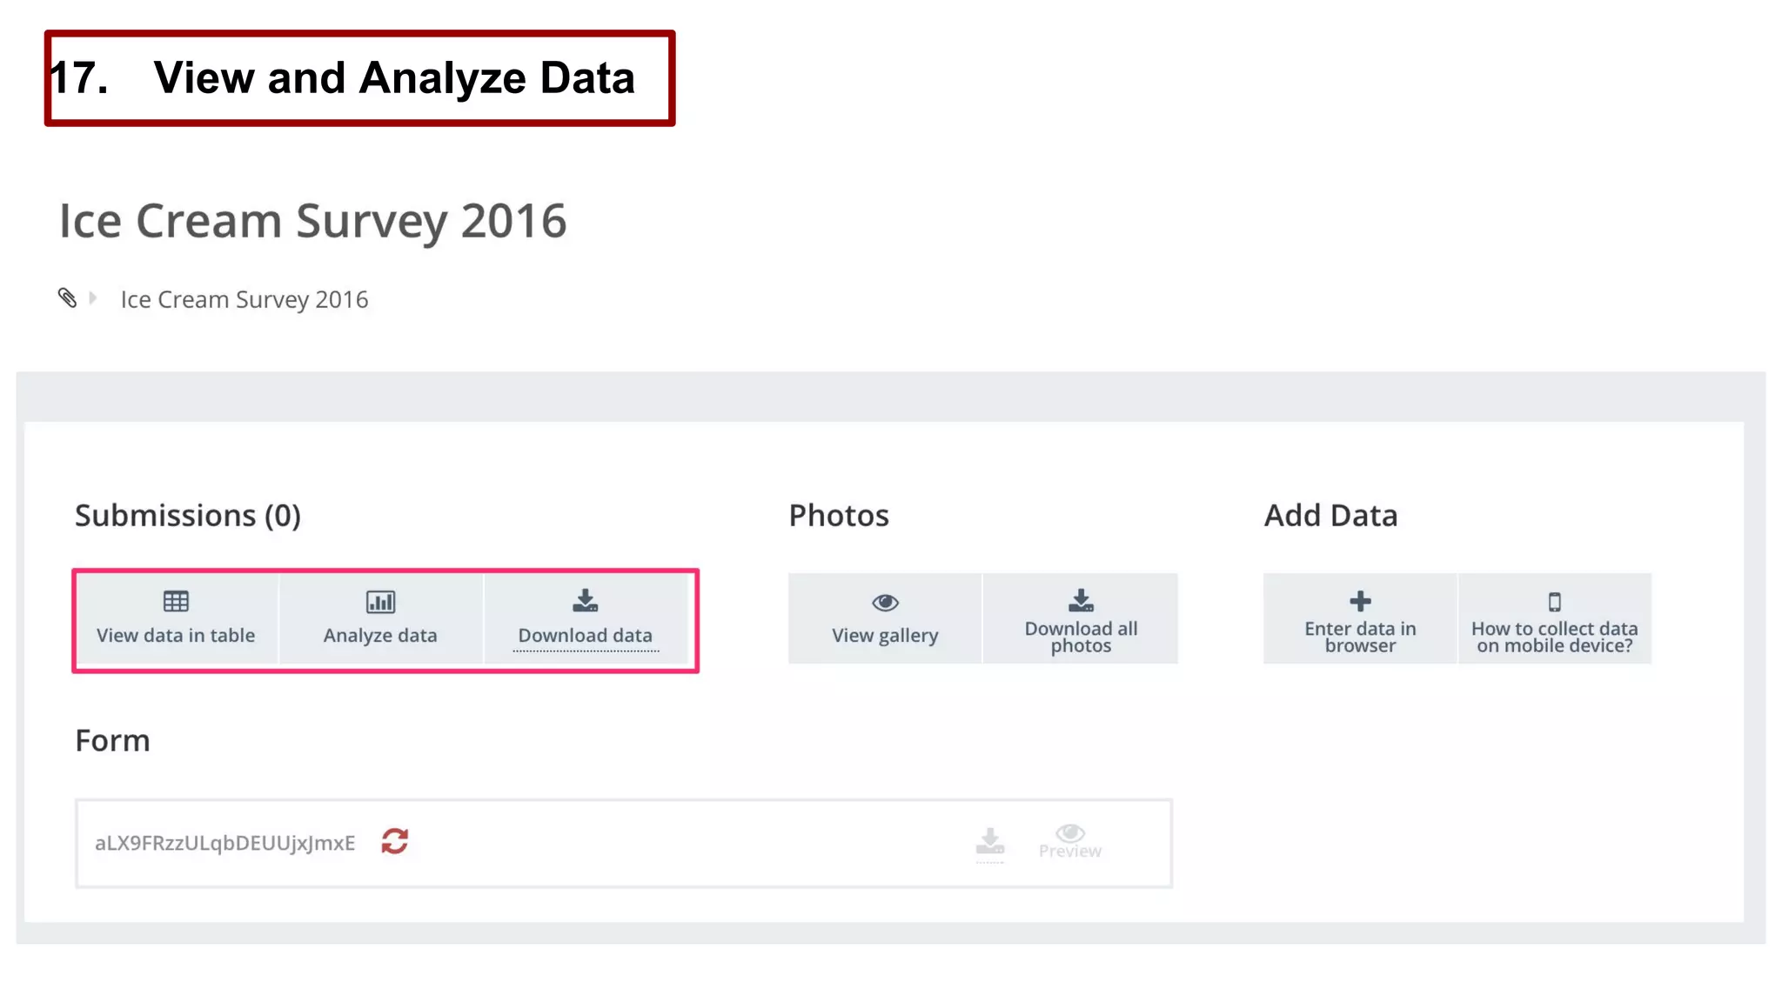The image size is (1782, 1002).
Task: Click the paperclip icon in breadcrumb
Action: [67, 298]
